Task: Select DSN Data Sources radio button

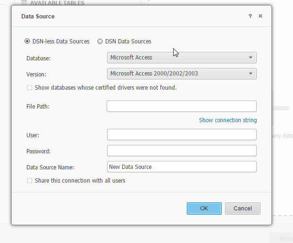Action: point(100,42)
